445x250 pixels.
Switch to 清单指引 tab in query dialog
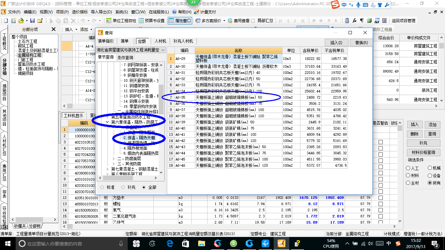[x=106, y=41]
